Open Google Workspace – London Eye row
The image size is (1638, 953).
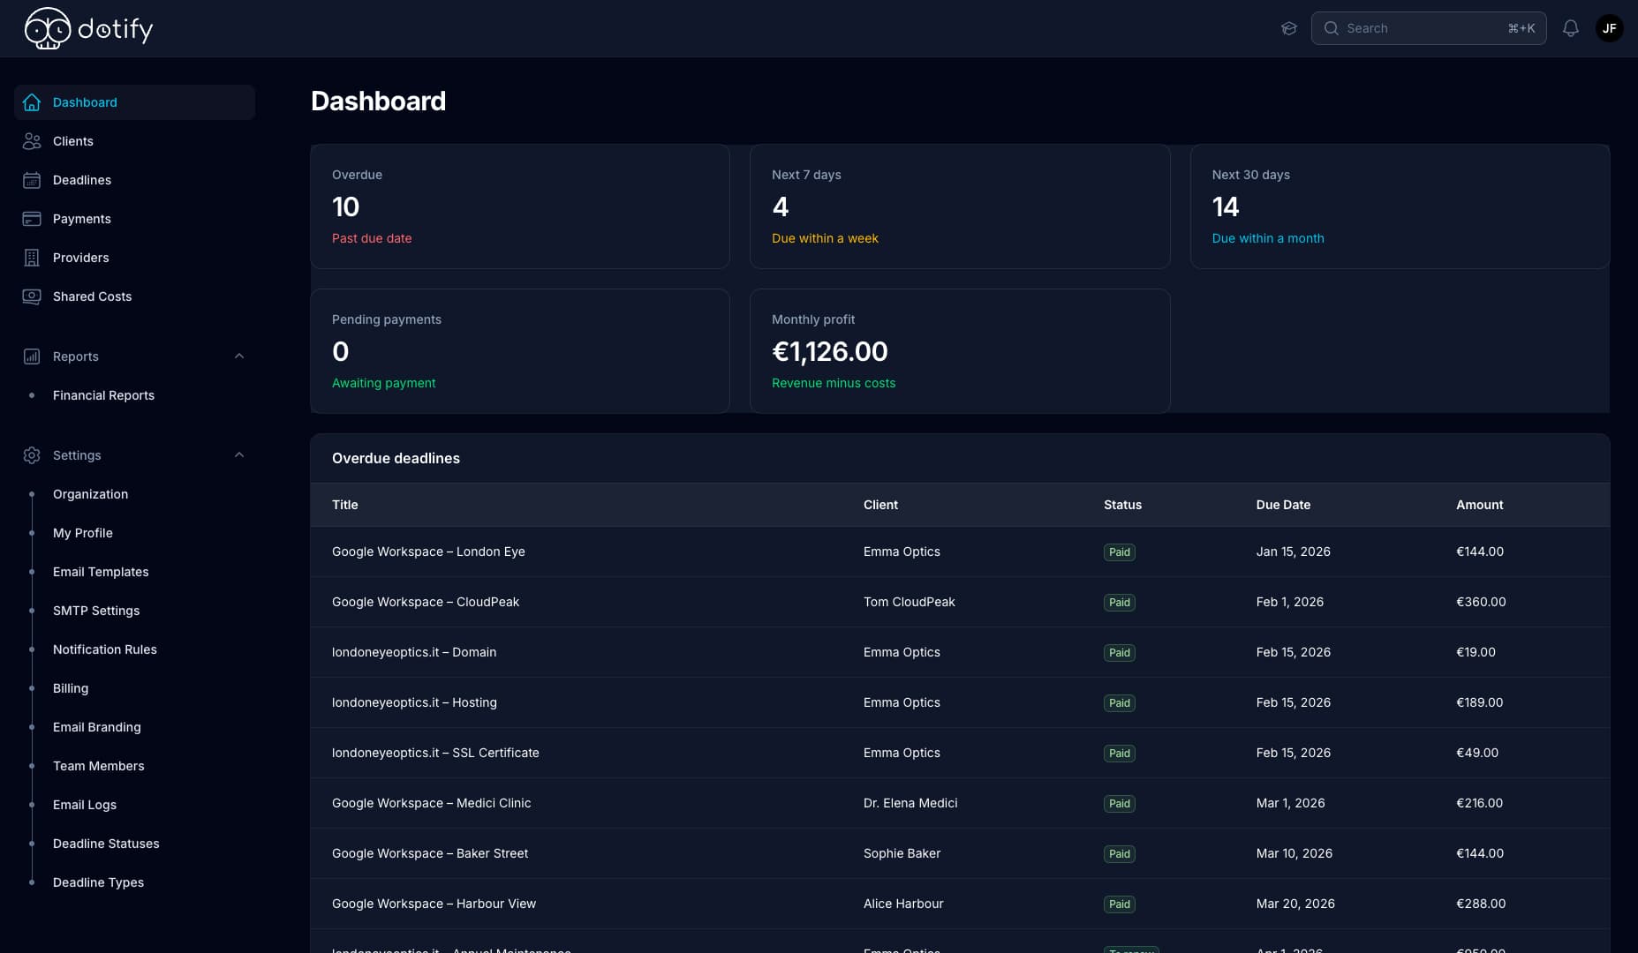coord(960,552)
